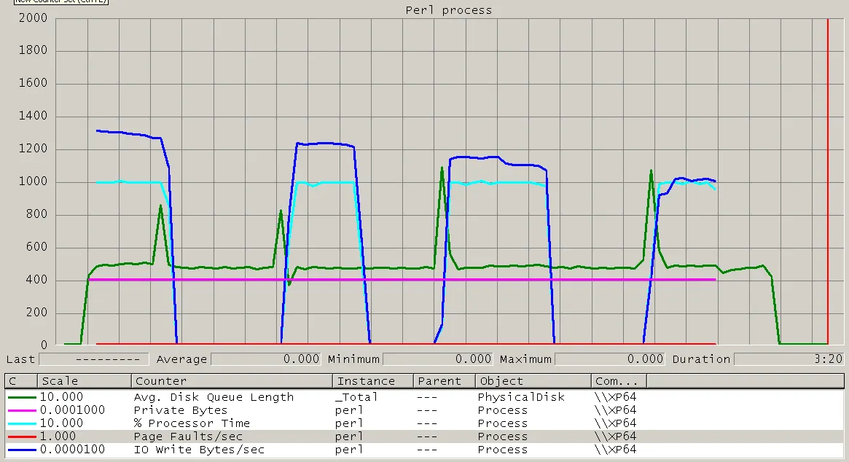Click the "Perl process" graph title
Image resolution: width=849 pixels, height=462 pixels.
(x=449, y=10)
